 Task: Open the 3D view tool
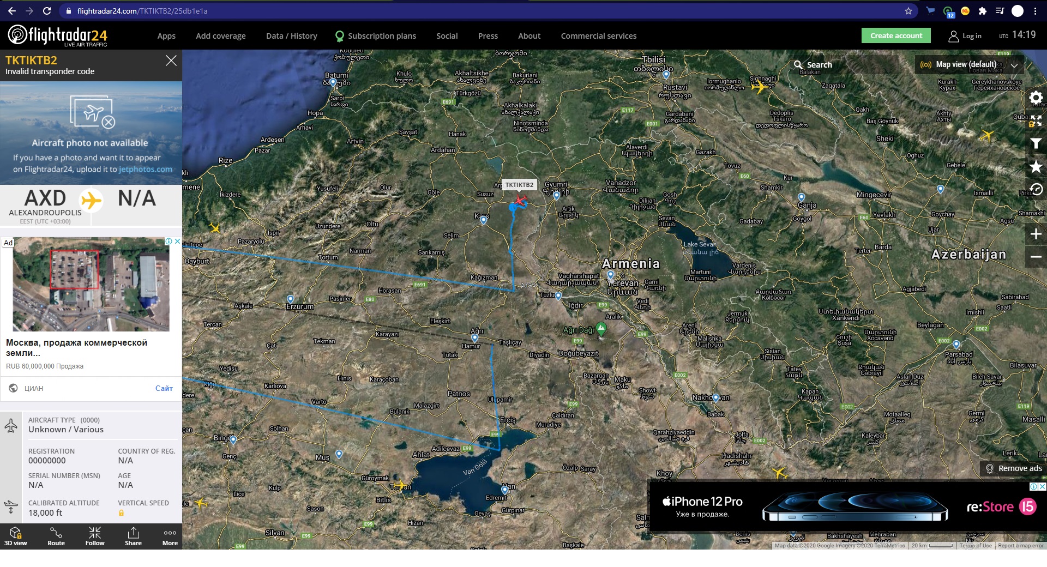click(x=15, y=536)
